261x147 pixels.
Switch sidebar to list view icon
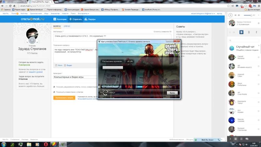click(241, 139)
